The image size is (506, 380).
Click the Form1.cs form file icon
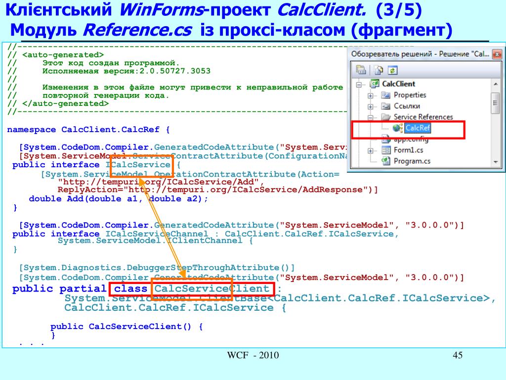click(386, 150)
